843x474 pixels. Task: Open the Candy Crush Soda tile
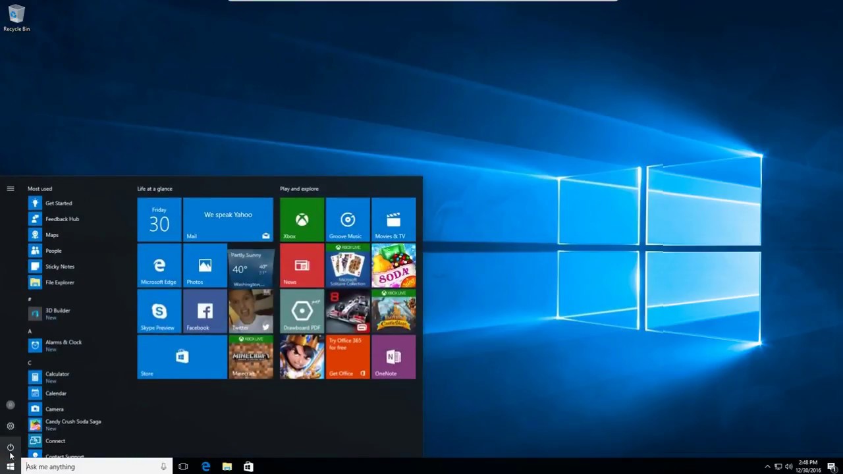(x=394, y=265)
